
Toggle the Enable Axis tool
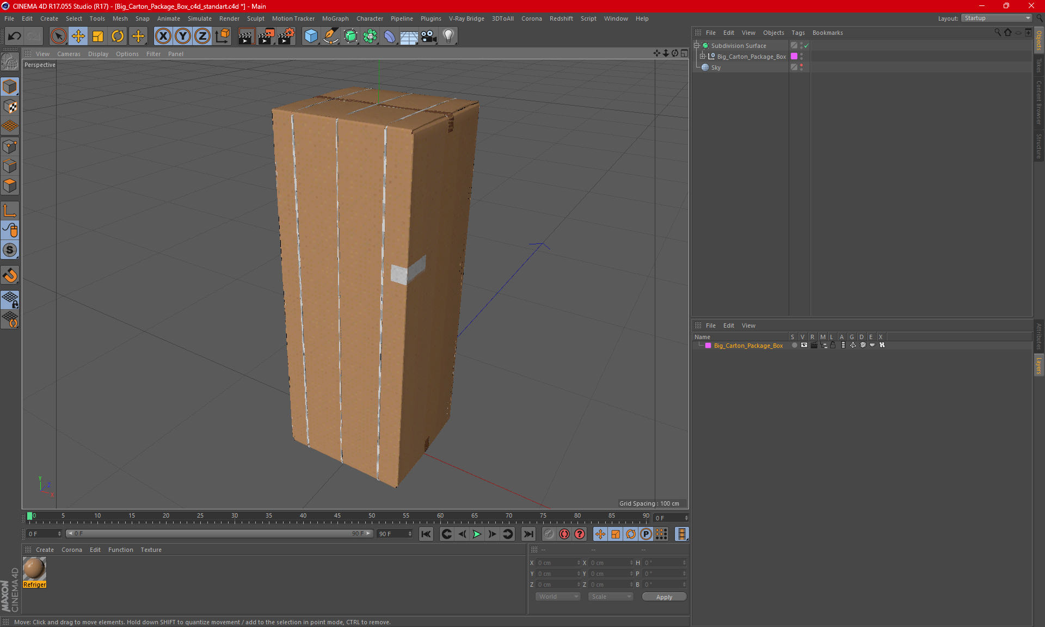[10, 211]
